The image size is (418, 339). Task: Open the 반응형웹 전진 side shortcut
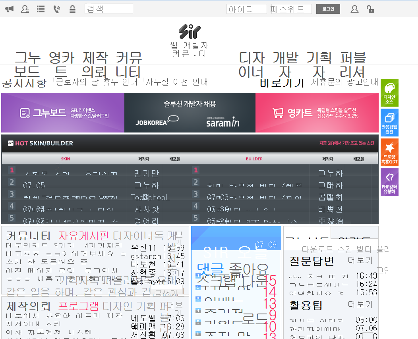click(x=389, y=123)
